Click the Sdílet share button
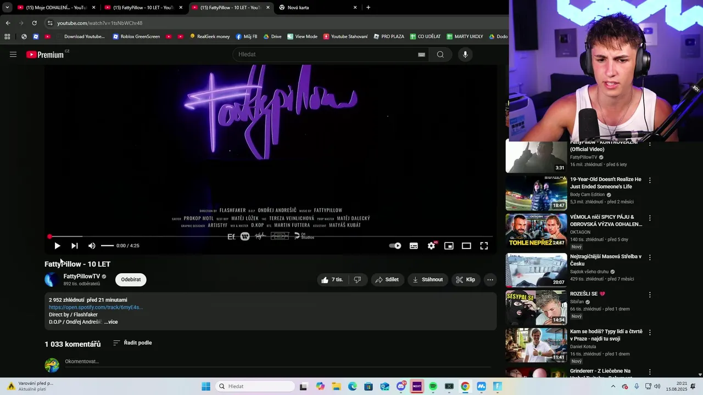The height and width of the screenshot is (395, 703). pos(387,280)
